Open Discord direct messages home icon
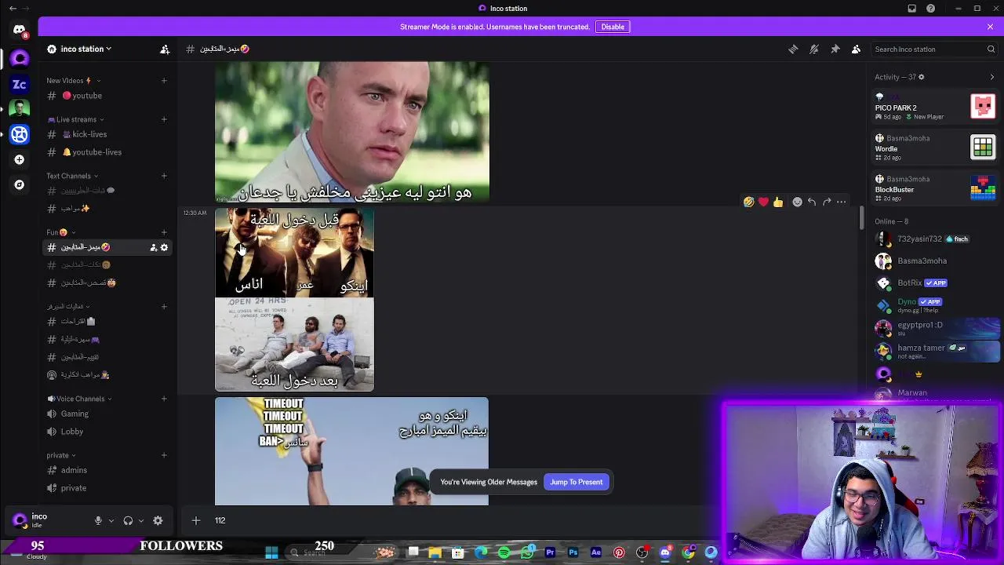 pyautogui.click(x=19, y=30)
